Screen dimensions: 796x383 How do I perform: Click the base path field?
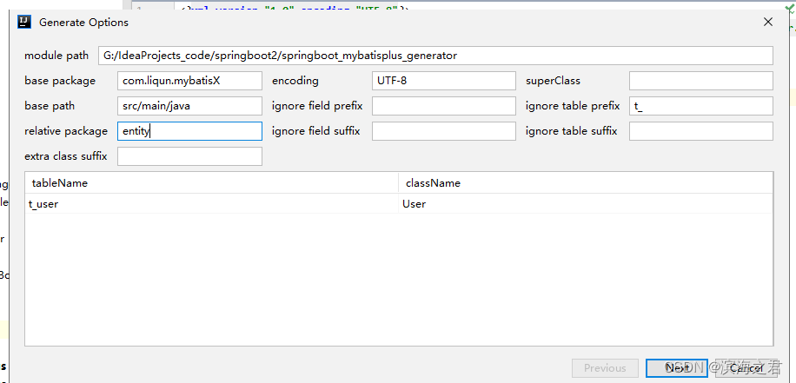[x=189, y=106]
